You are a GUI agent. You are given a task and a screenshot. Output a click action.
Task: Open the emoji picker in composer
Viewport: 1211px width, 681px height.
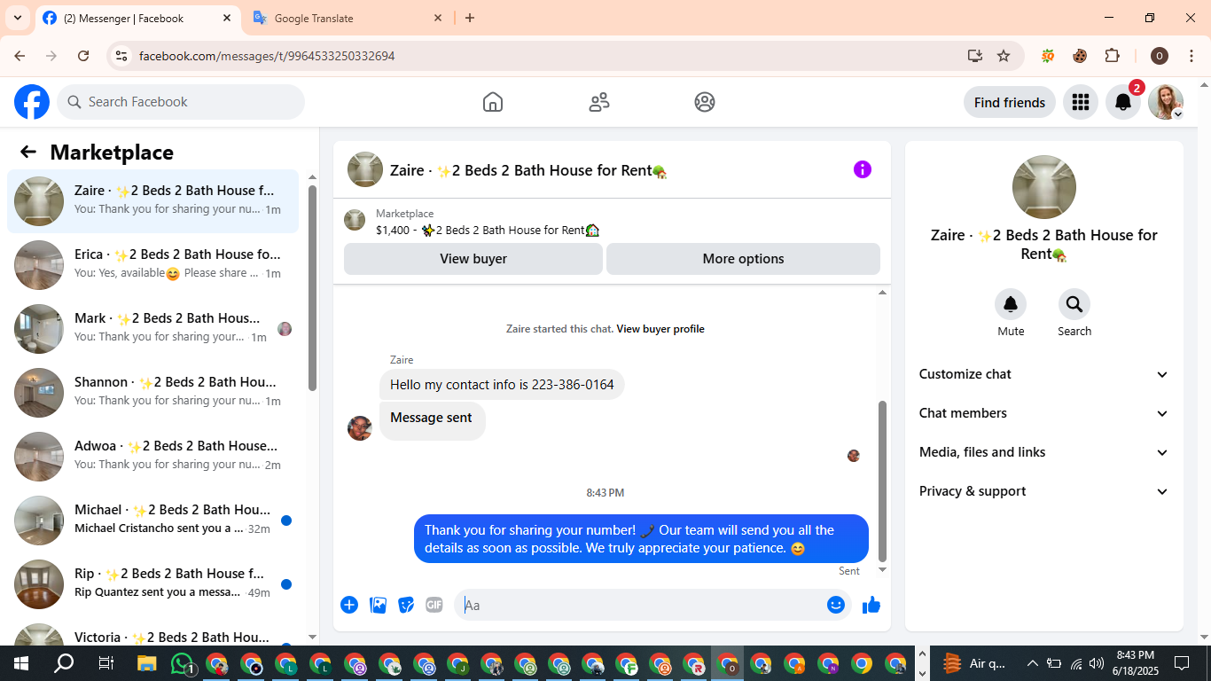835,605
